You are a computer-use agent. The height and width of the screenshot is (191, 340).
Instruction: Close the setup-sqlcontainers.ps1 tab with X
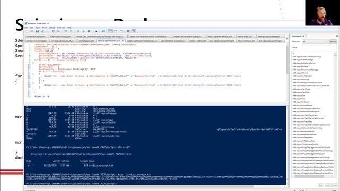tap(123, 41)
